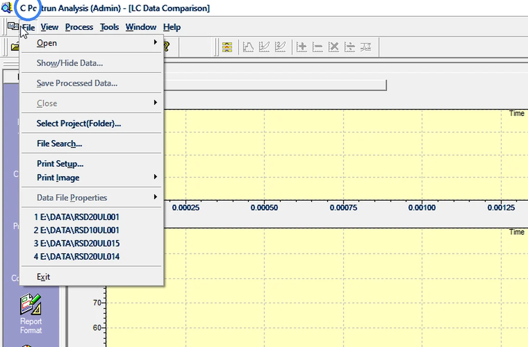
Task: Open recent file 4 E:\DATA\RSD20UL014
Action: point(92,257)
